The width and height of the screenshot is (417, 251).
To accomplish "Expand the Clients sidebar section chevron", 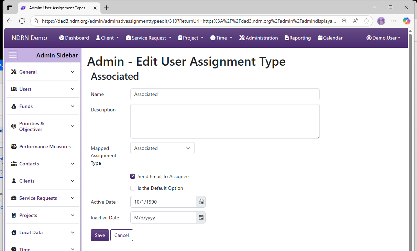I will click(x=73, y=181).
